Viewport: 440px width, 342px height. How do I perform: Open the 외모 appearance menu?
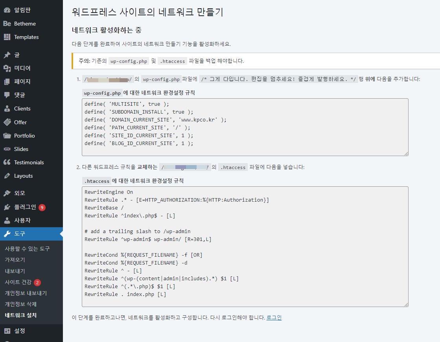point(20,193)
